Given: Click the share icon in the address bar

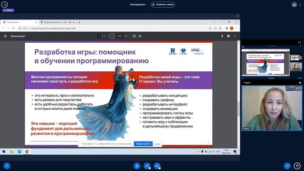Looking at the screenshot, I should [215, 28].
